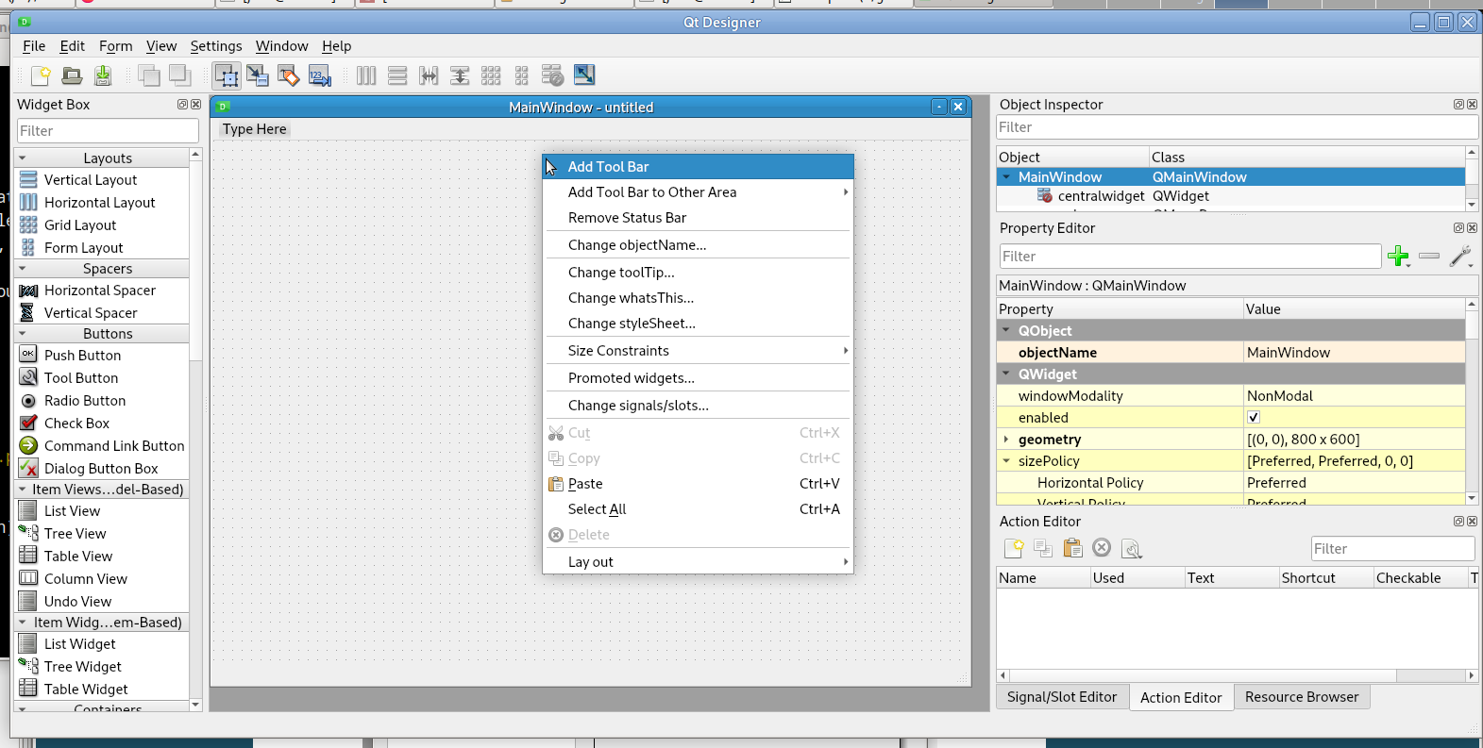The image size is (1483, 748).
Task: Open the Resource Browser tab
Action: (1301, 697)
